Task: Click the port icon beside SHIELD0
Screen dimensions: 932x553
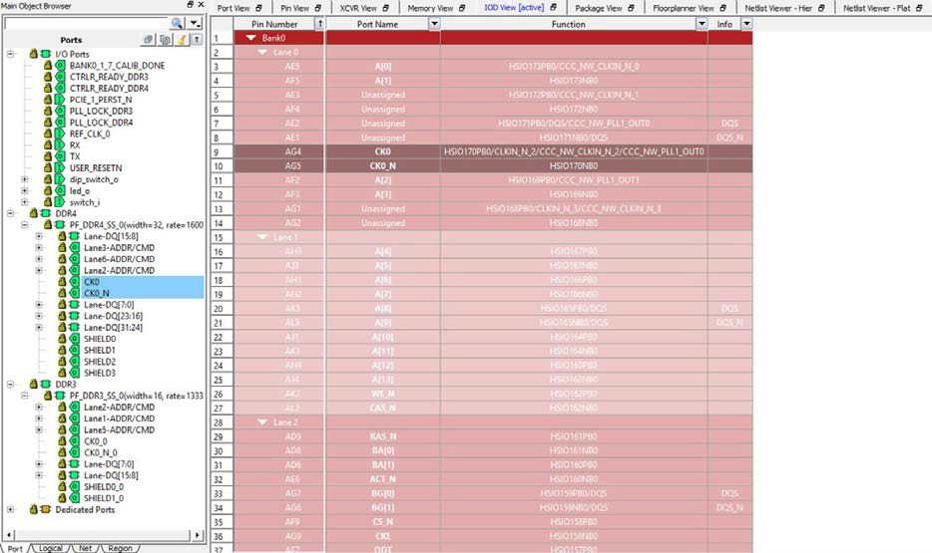Action: click(x=74, y=339)
